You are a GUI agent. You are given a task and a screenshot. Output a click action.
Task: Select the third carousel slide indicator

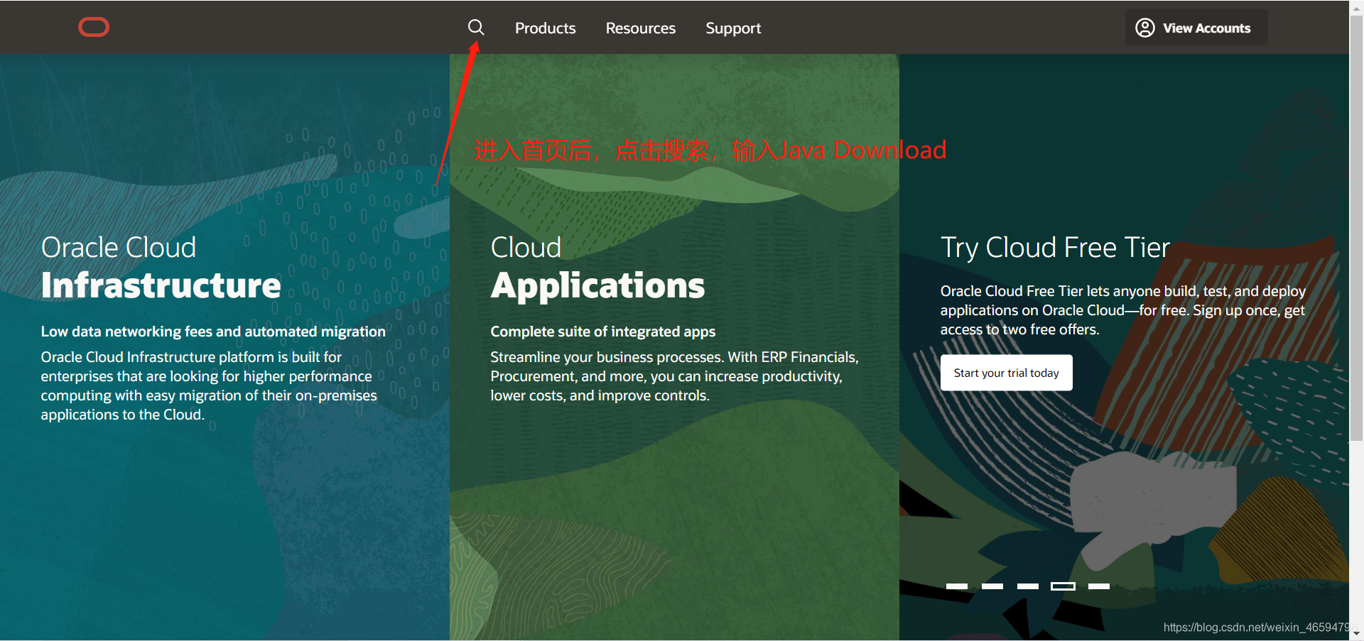(1028, 586)
